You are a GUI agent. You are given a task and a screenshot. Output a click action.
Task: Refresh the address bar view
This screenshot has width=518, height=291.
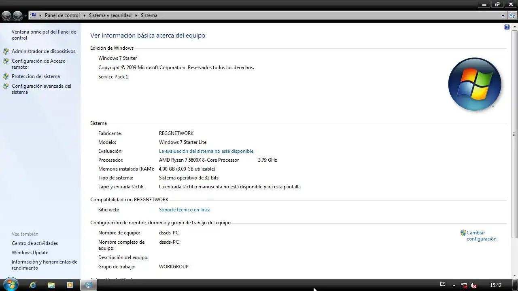tap(512, 15)
